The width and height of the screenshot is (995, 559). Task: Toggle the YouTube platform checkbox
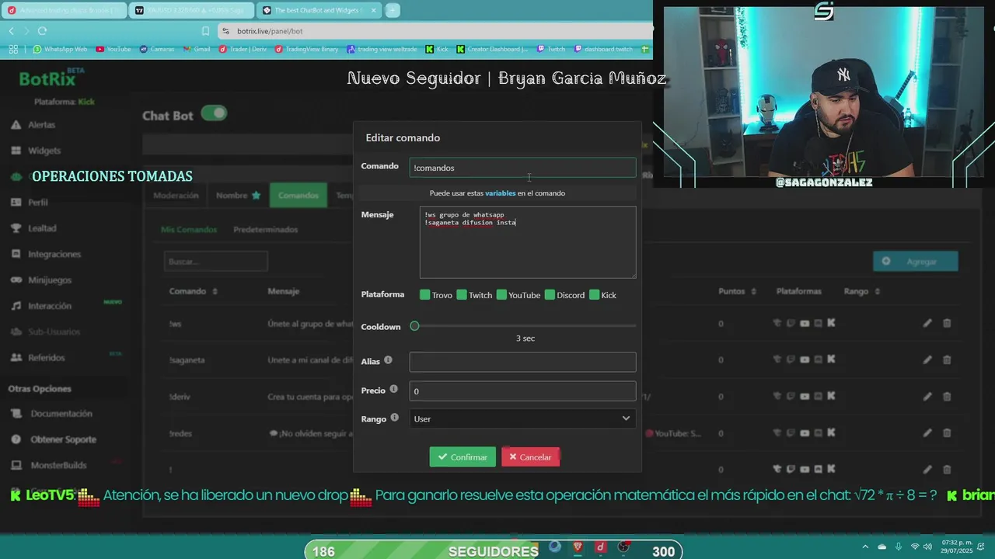click(501, 294)
